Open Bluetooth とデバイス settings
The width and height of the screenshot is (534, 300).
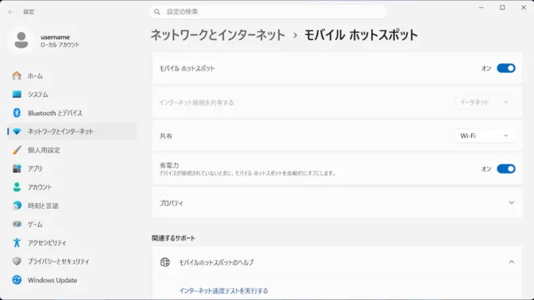pos(72,113)
